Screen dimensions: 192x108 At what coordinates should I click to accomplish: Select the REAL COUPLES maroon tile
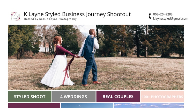click(118, 97)
